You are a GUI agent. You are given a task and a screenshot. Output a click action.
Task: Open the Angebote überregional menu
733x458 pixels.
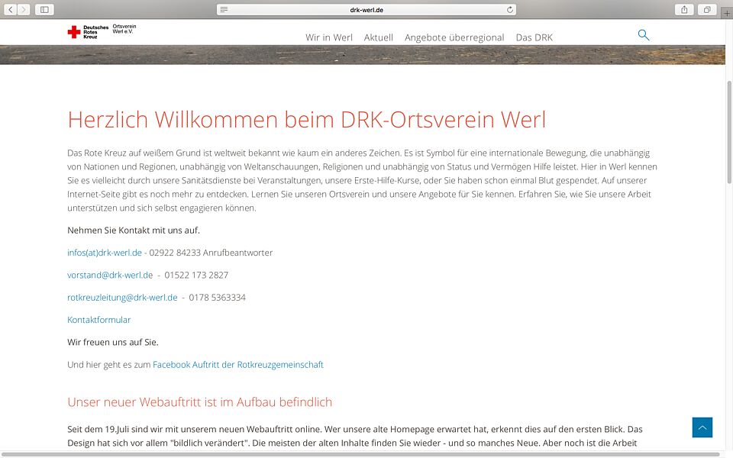click(454, 37)
